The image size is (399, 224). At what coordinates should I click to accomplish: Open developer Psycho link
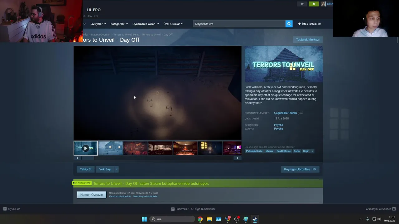pos(279,125)
